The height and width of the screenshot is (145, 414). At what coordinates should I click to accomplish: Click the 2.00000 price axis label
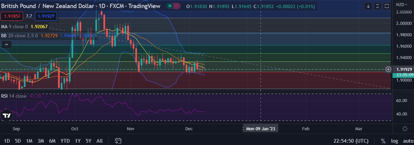tap(404, 23)
